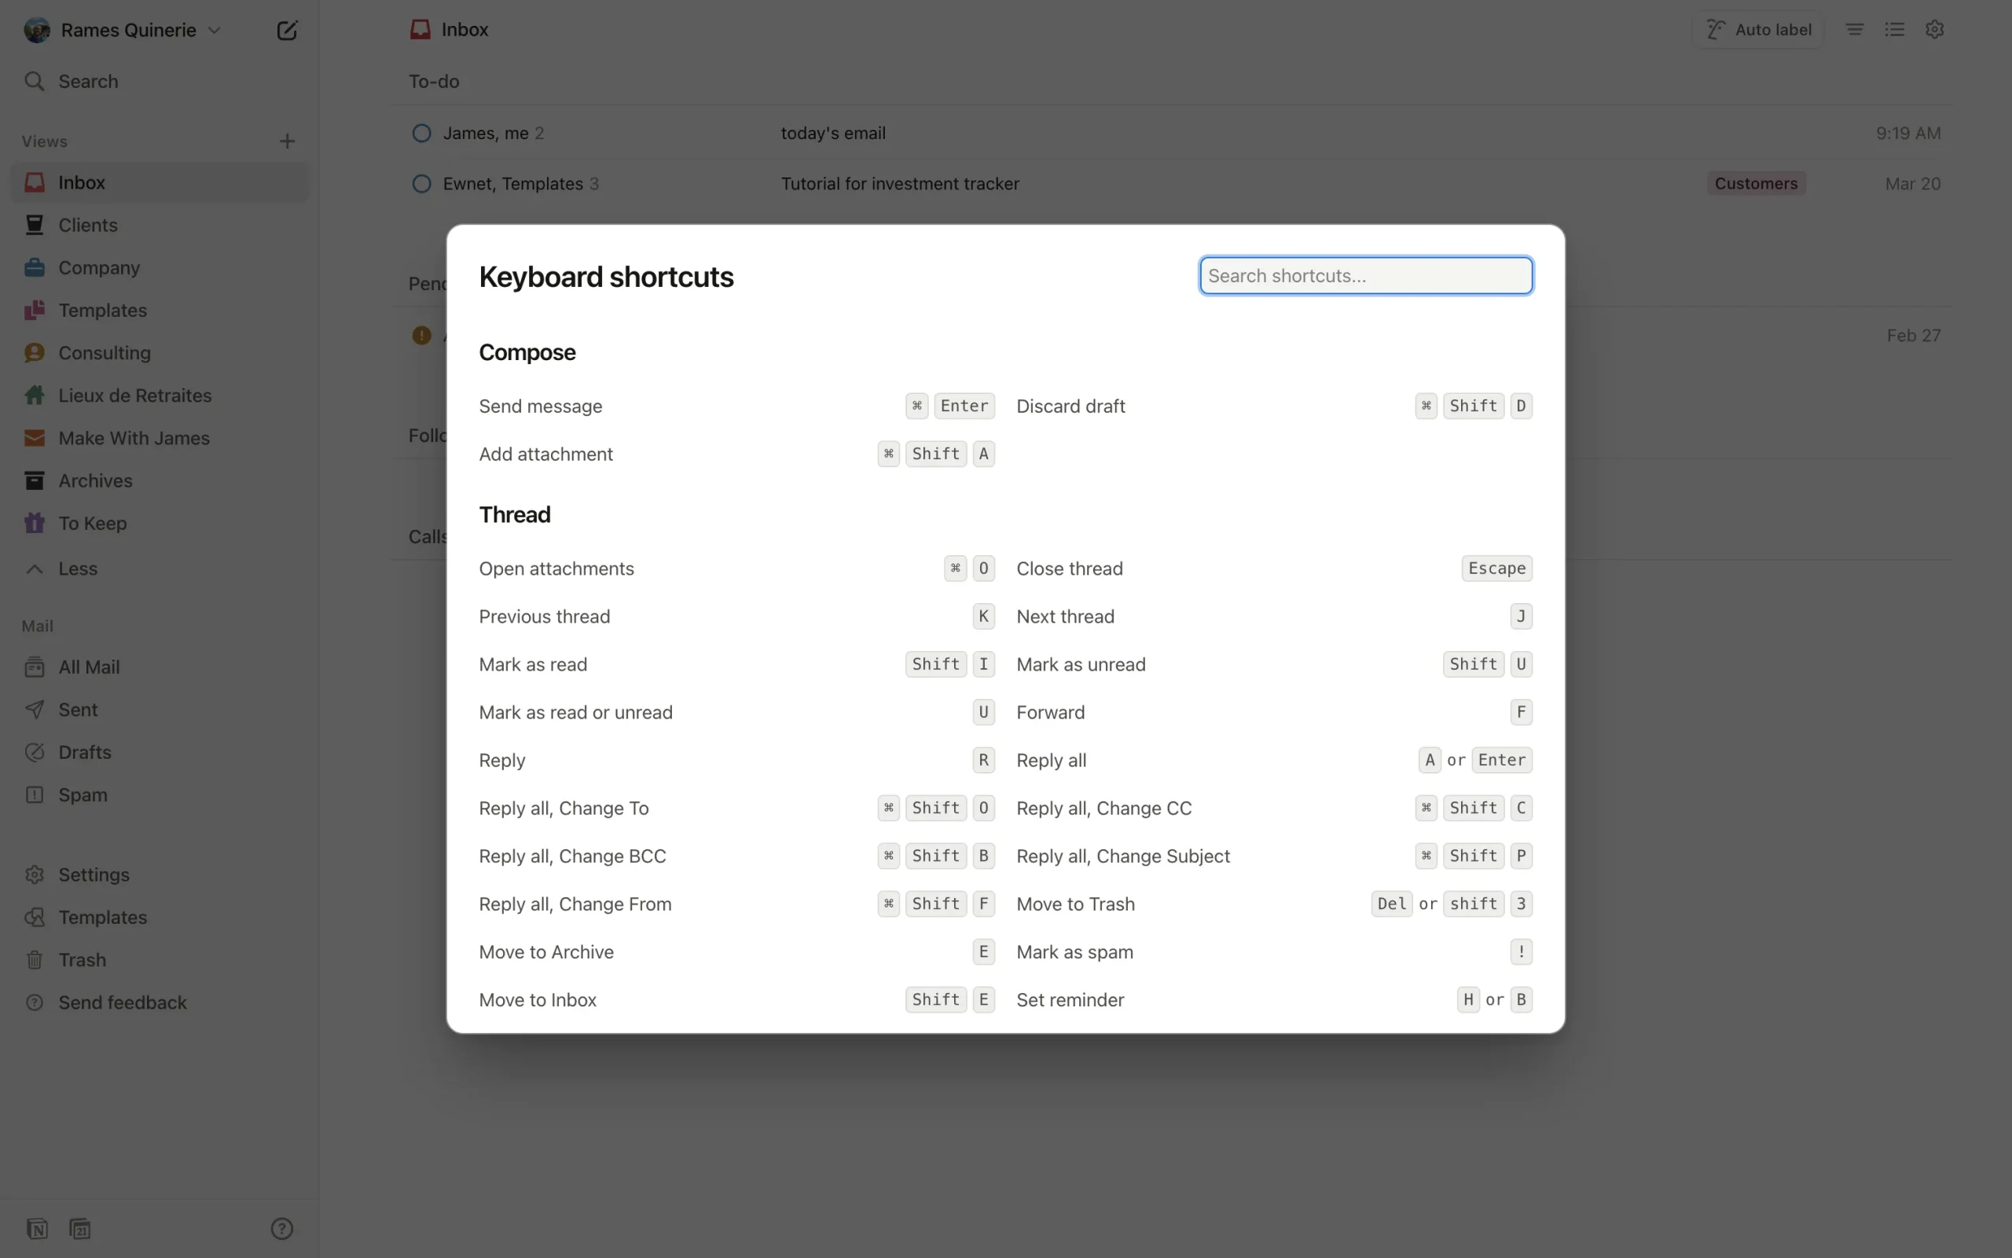Image resolution: width=2012 pixels, height=1258 pixels.
Task: Open the calendar icon in sidebar footer
Action: (80, 1229)
